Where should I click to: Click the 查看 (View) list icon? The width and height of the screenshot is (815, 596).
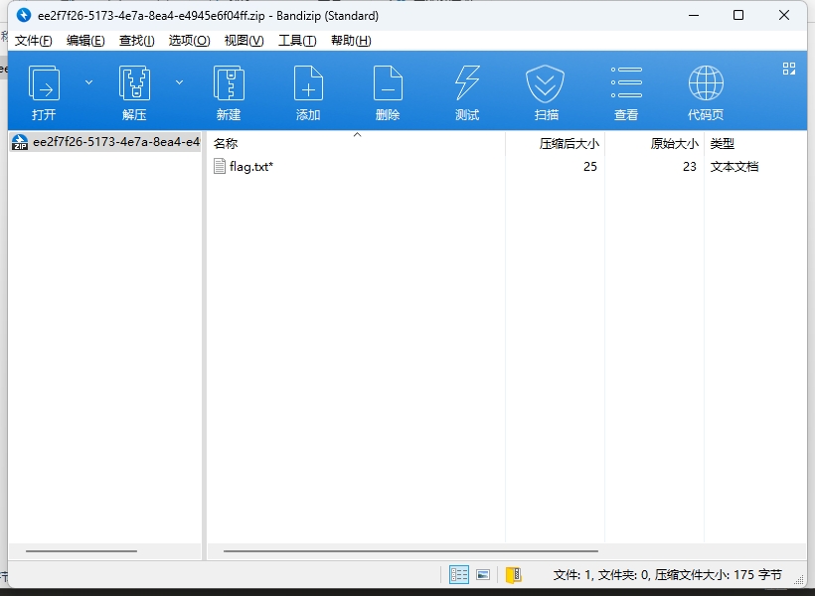626,82
